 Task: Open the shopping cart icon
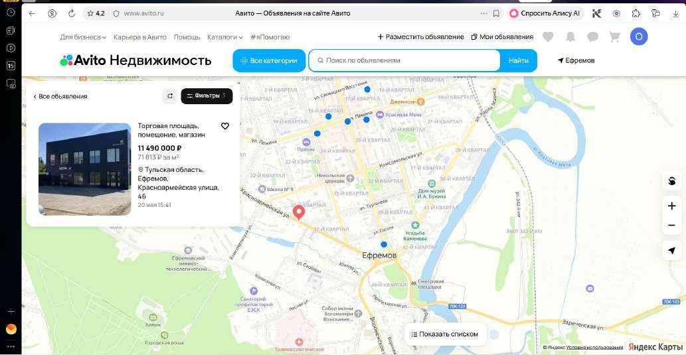click(615, 37)
